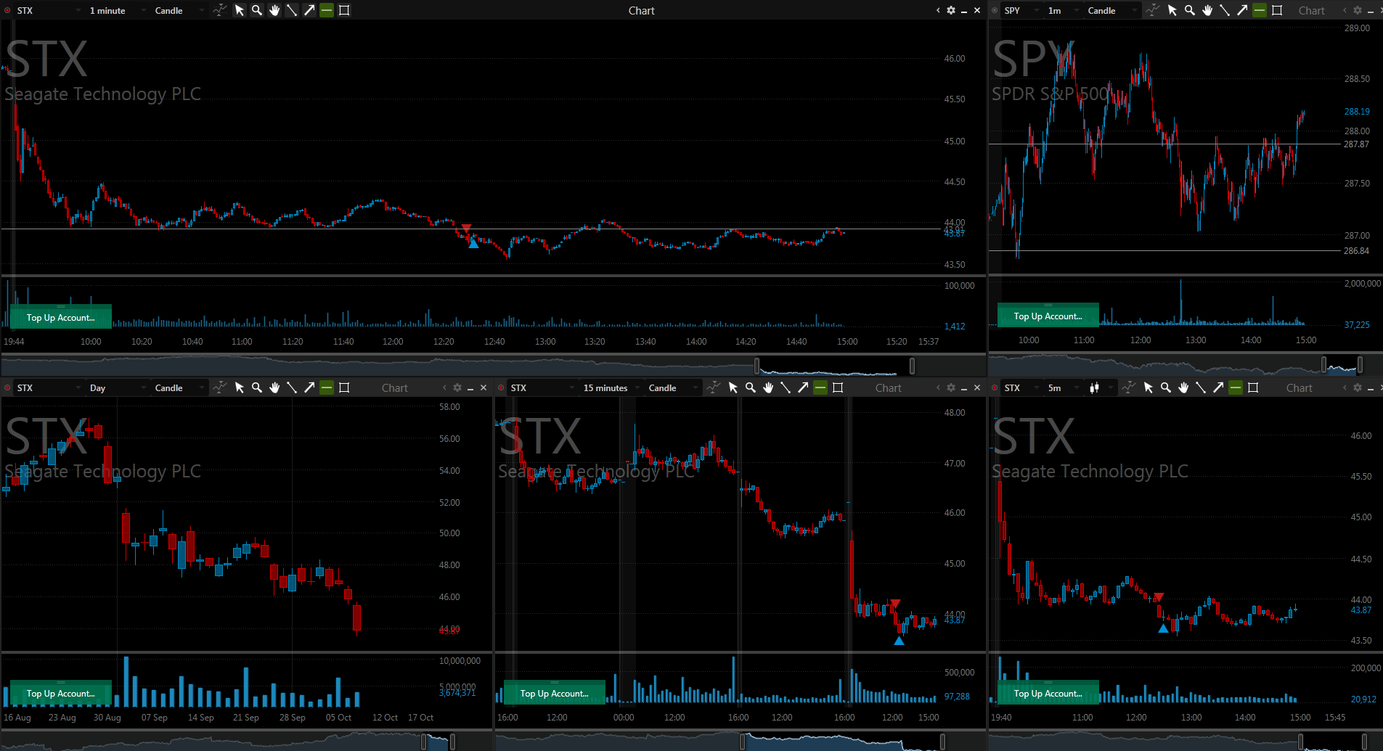Click Top Up Account in STX 5m chart

tap(1048, 693)
